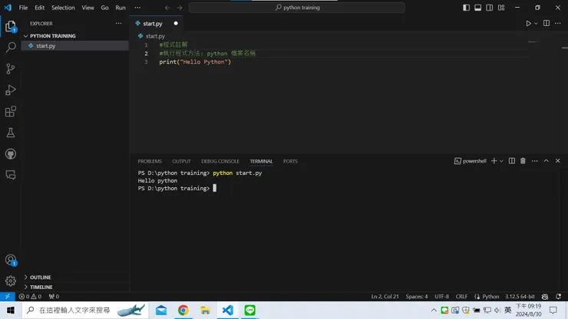Open the Manage gear icon
The width and height of the screenshot is (568, 319).
(x=11, y=281)
